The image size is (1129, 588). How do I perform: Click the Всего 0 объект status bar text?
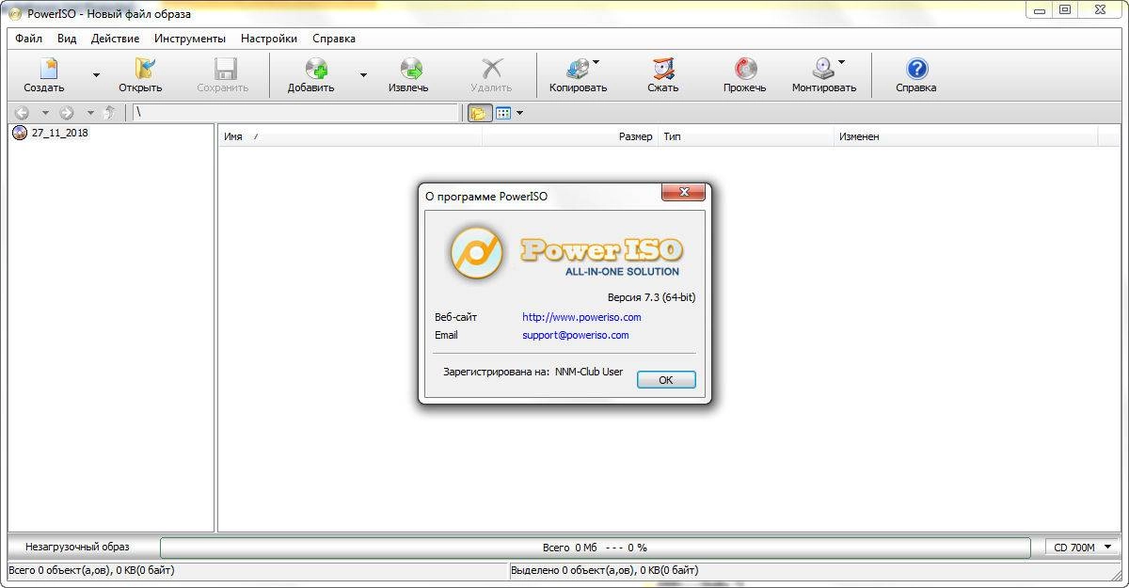(x=91, y=570)
